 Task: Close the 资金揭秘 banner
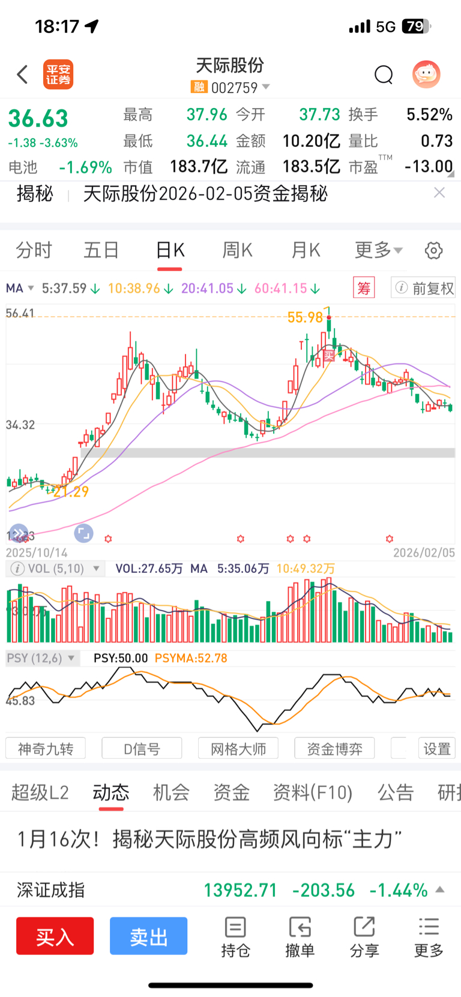439,193
